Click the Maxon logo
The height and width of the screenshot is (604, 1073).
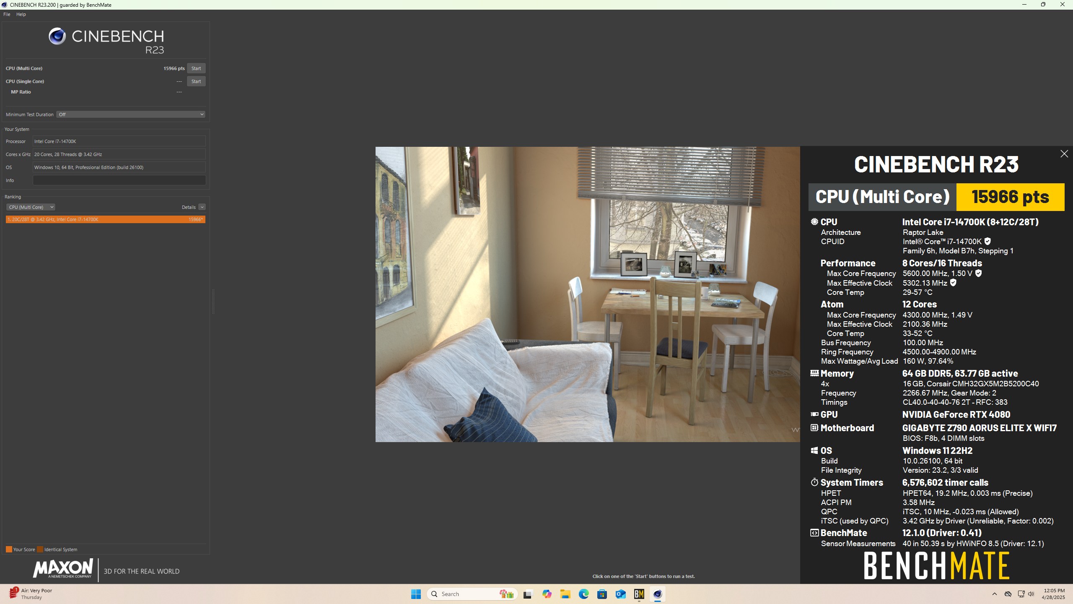coord(63,569)
